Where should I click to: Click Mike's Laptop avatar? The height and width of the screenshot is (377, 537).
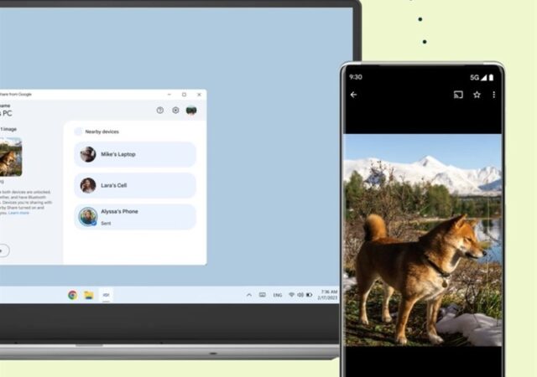coord(88,154)
